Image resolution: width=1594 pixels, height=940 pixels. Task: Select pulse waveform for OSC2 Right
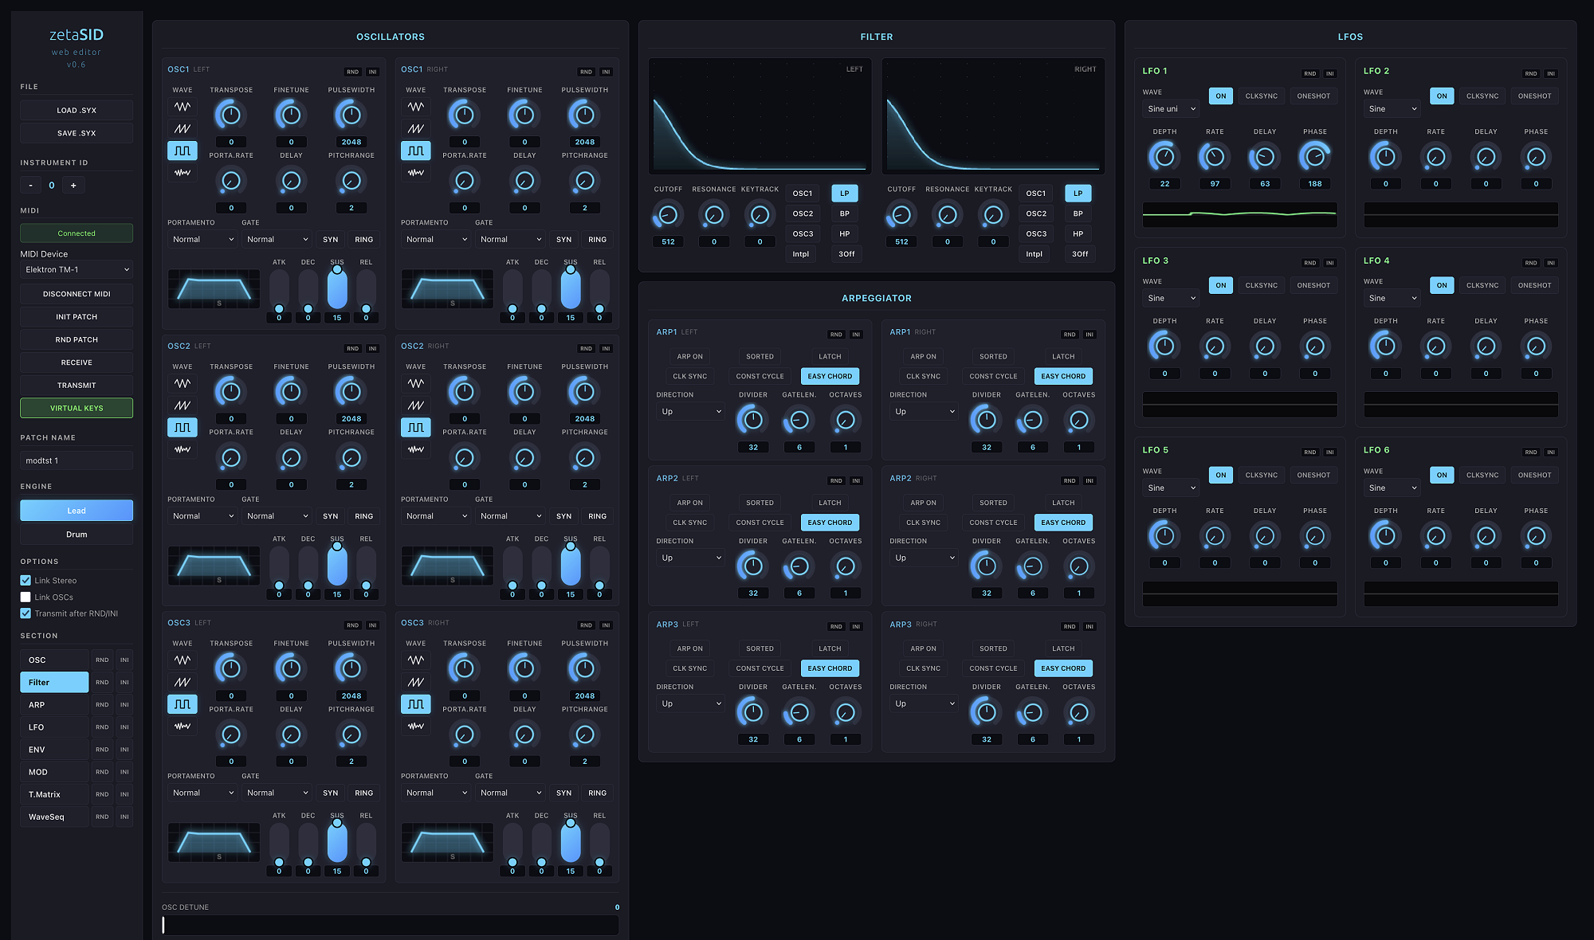[x=416, y=428]
